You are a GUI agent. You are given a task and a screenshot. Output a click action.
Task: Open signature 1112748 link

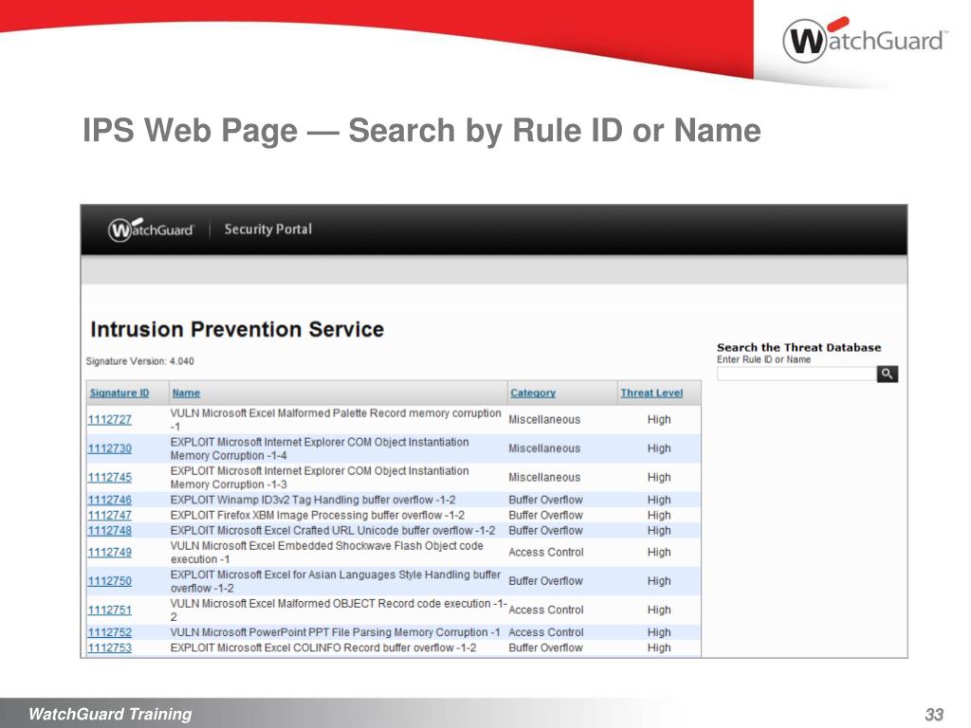[110, 531]
